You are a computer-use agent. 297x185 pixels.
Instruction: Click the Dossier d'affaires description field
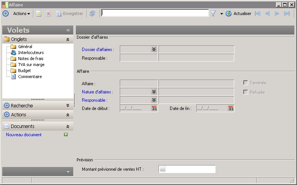point(196,50)
